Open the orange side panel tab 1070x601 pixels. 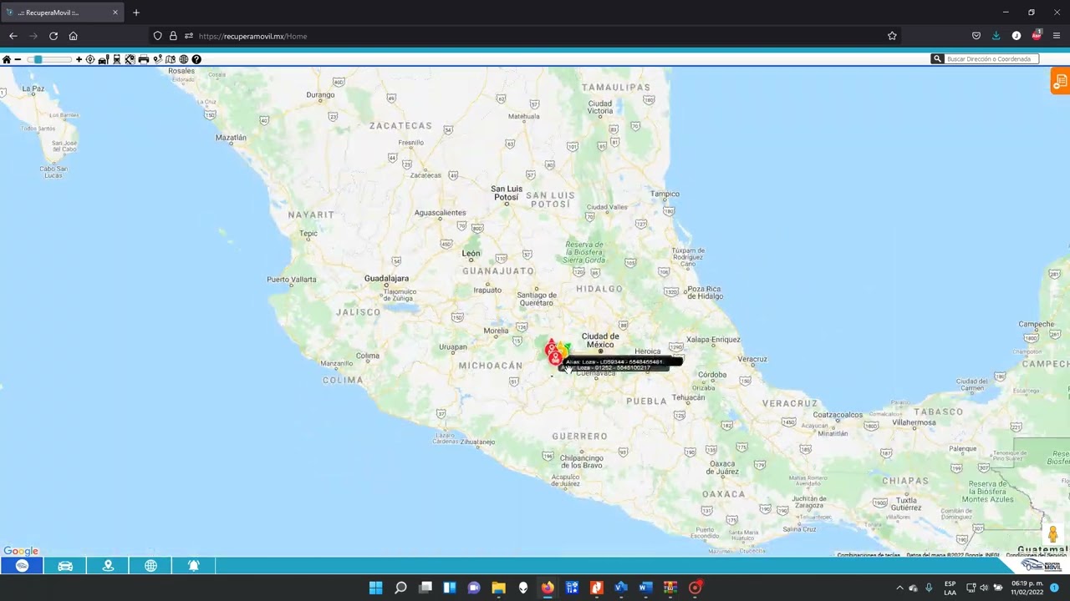(x=1060, y=82)
